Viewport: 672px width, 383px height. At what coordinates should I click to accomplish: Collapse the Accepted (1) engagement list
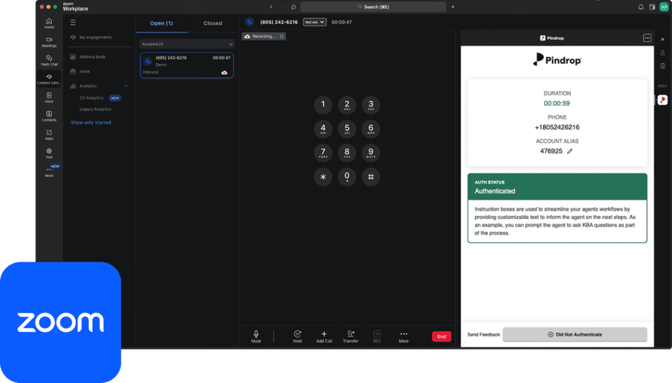(230, 44)
